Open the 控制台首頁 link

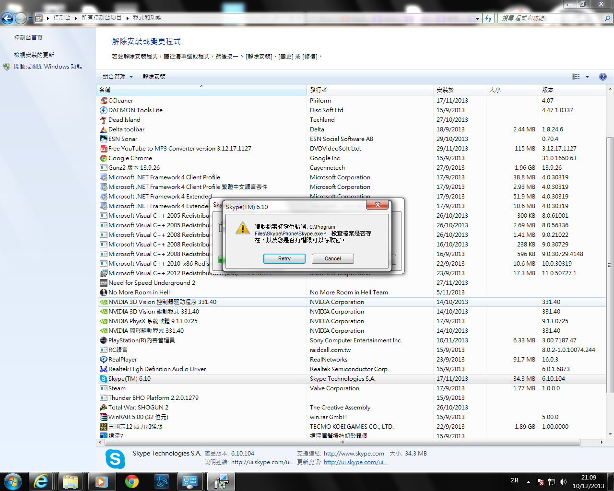28,38
